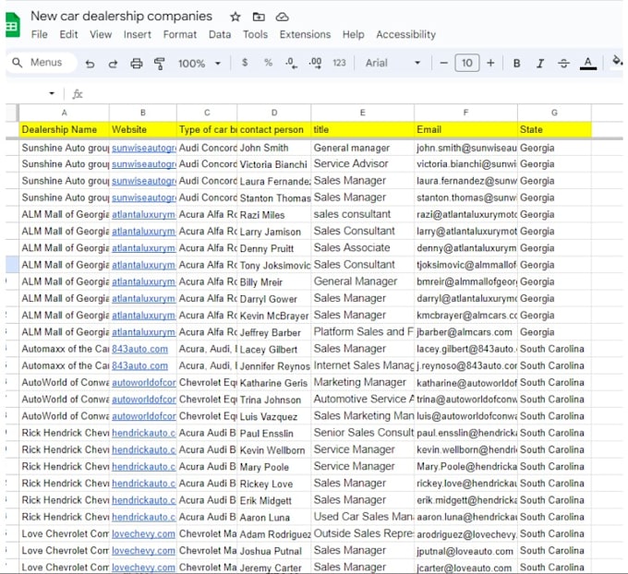
Task: Open the Edit menu
Action: [x=68, y=35]
